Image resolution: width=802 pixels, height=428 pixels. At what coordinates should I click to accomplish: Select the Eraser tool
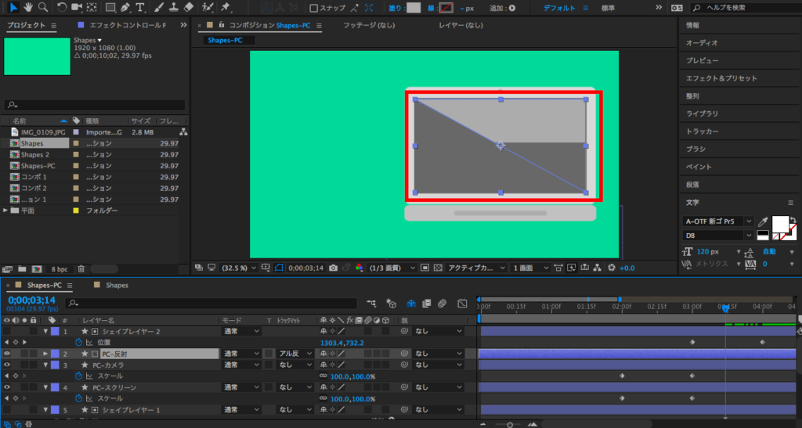point(187,8)
